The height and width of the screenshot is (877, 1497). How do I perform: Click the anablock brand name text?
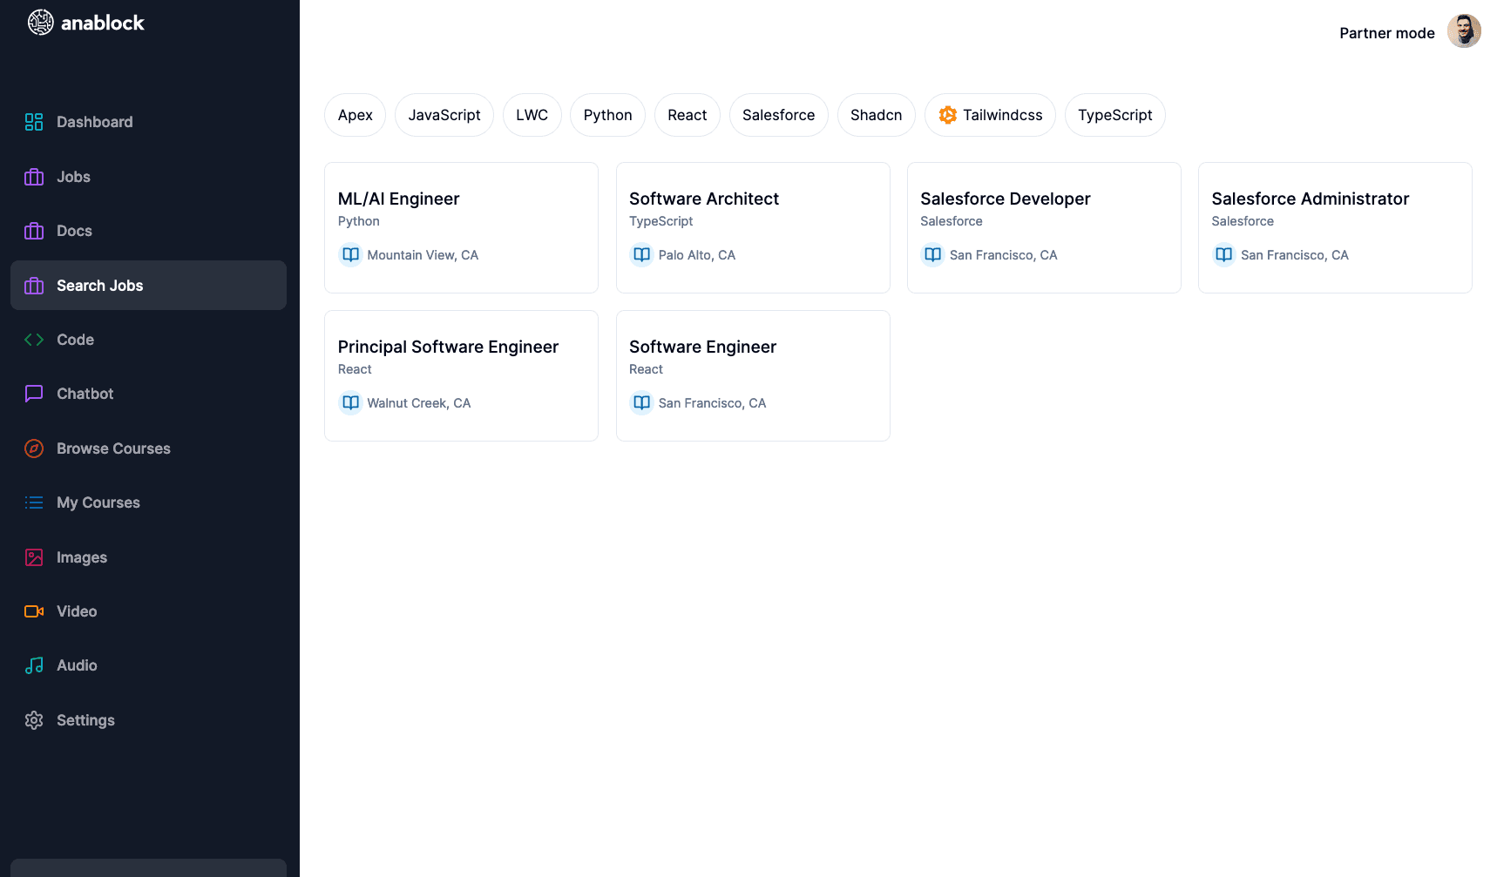[103, 23]
